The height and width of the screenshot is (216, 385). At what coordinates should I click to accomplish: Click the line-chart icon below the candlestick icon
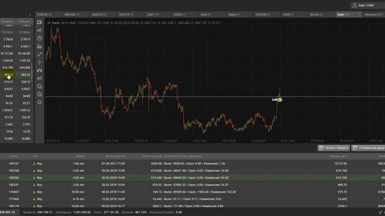click(x=40, y=79)
